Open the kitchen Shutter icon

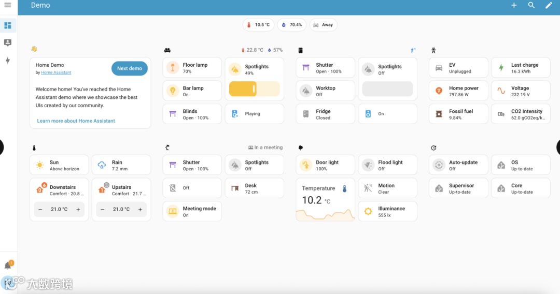306,68
